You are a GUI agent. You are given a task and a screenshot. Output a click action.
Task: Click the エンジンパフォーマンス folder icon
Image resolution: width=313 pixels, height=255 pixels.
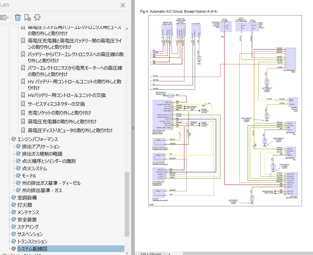(x=14, y=139)
